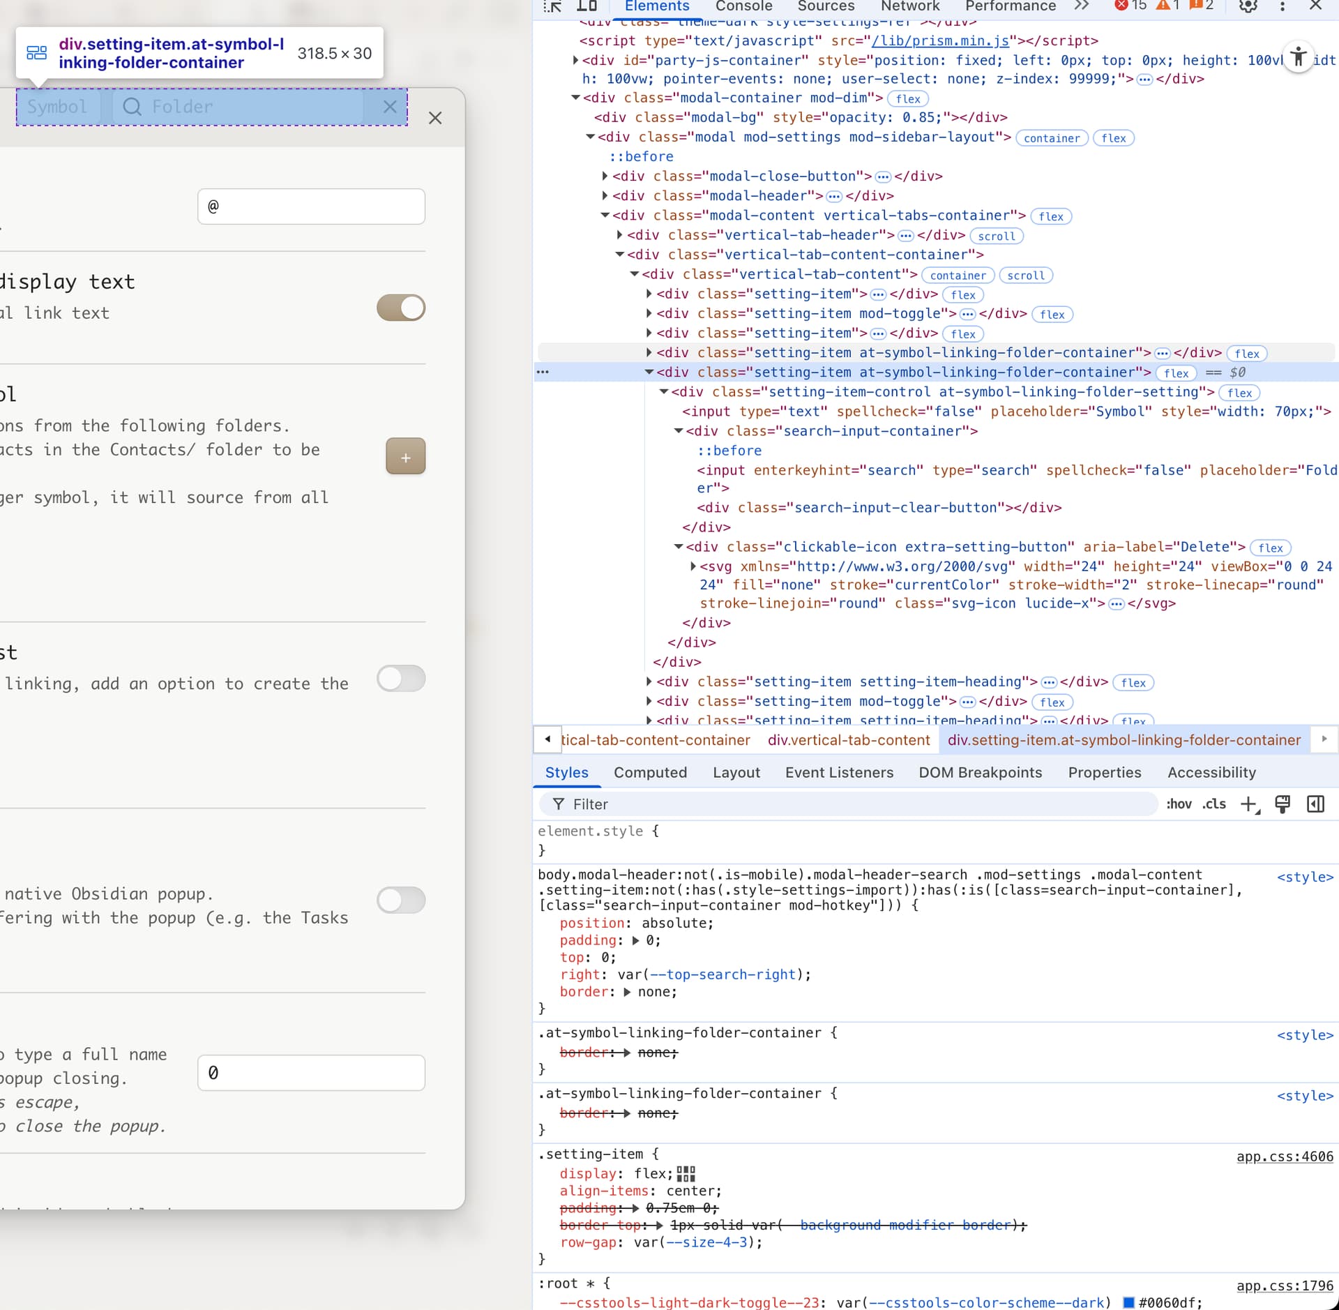
Task: Collapse the vertical-tab-content div node
Action: pyautogui.click(x=634, y=275)
